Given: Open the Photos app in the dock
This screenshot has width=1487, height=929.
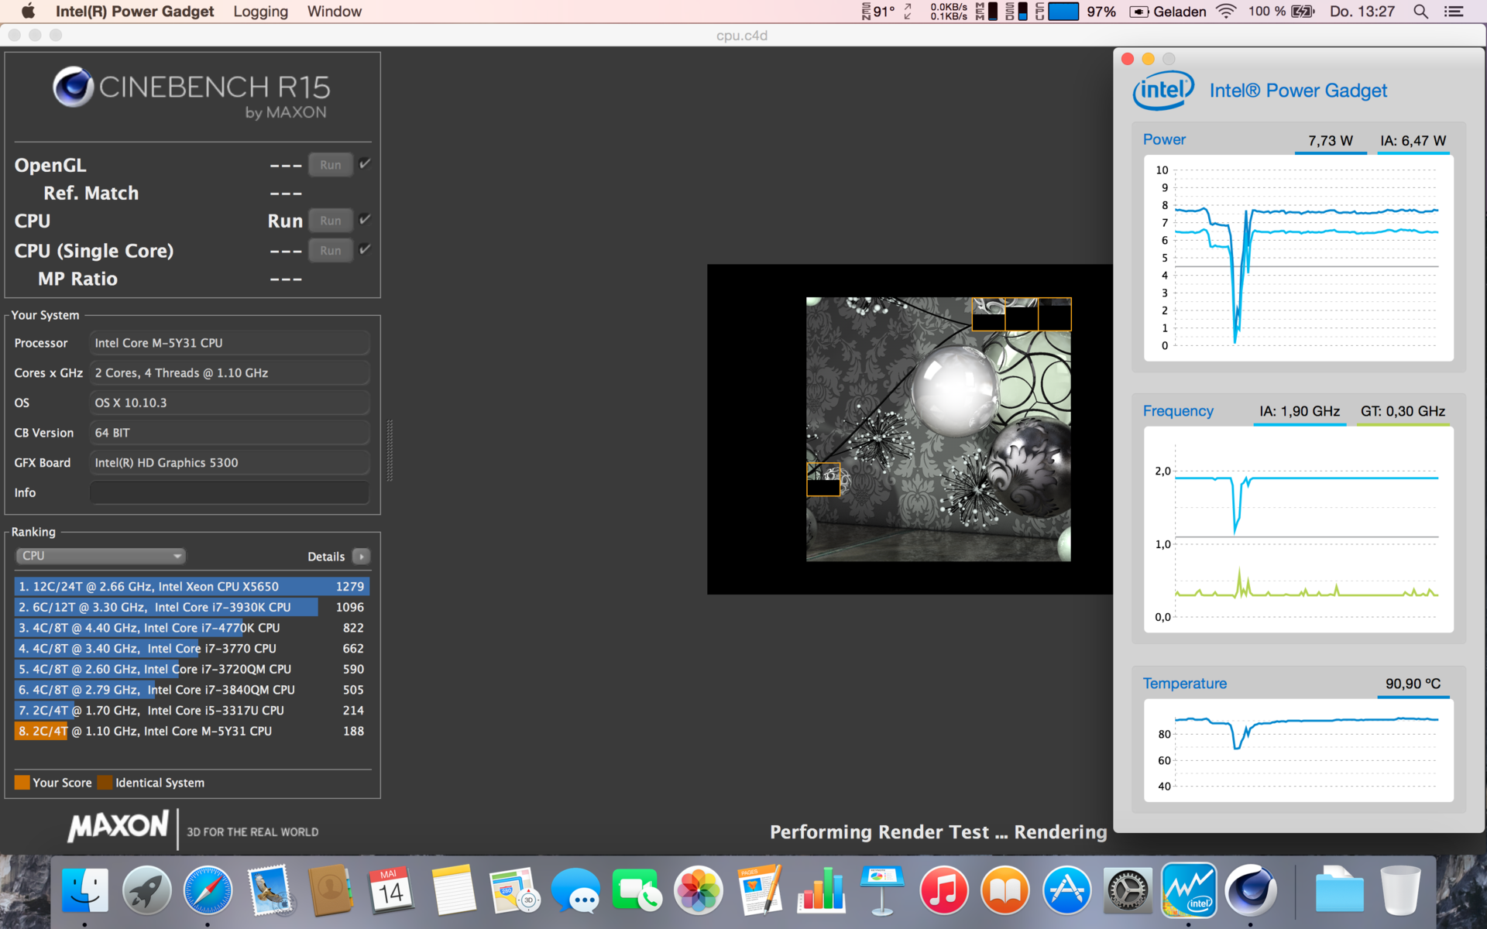Looking at the screenshot, I should pos(698,890).
